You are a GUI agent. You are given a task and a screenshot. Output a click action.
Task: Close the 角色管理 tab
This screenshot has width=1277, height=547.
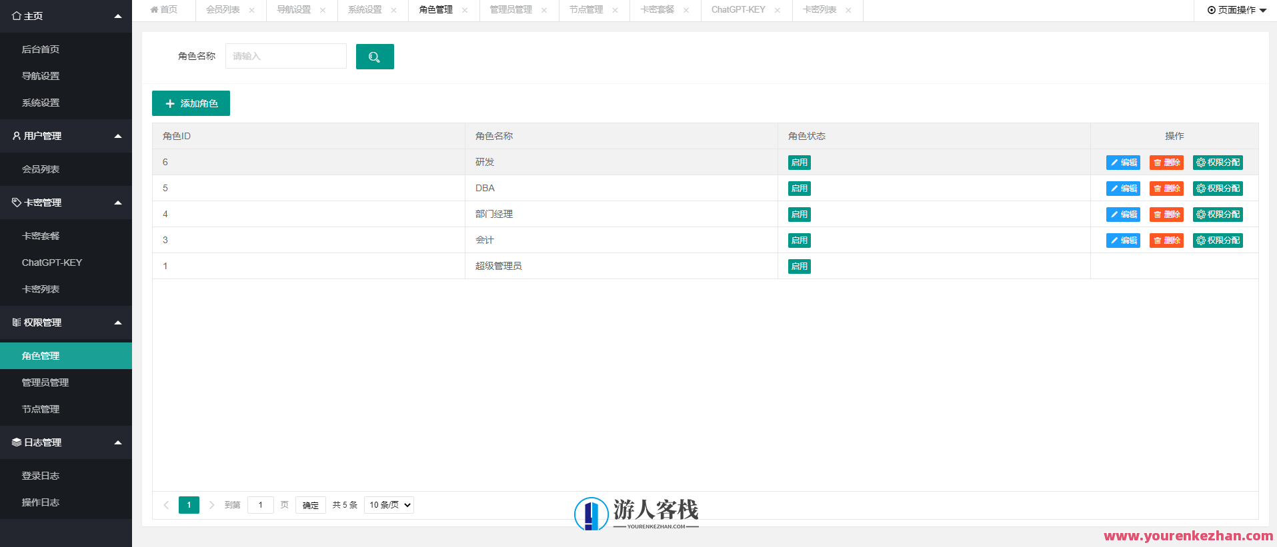[x=465, y=10]
